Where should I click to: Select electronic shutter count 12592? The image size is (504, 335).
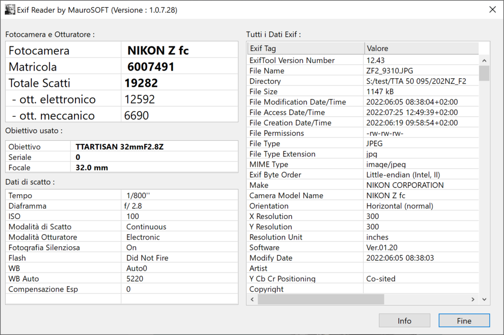click(140, 99)
